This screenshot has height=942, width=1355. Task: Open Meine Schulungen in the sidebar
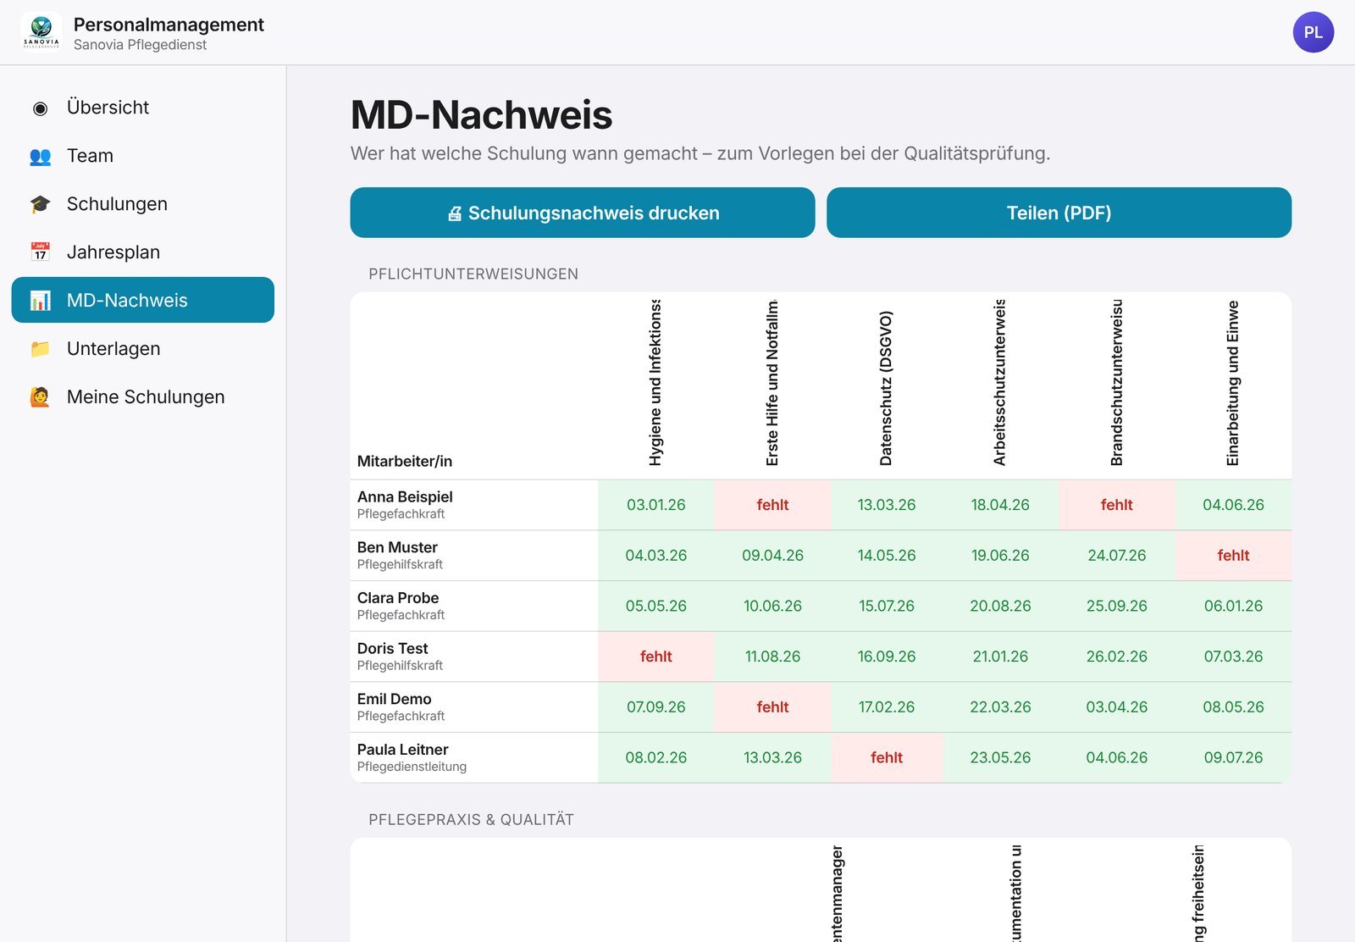(x=142, y=397)
